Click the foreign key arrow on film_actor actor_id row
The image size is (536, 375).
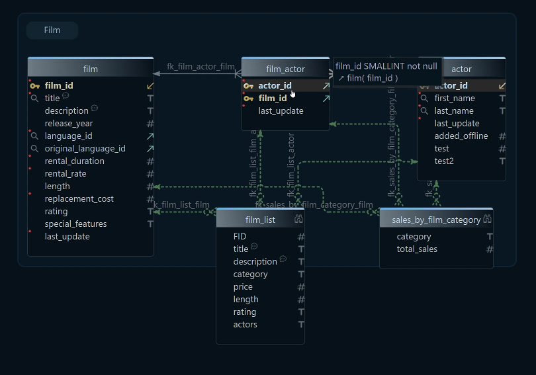point(326,86)
